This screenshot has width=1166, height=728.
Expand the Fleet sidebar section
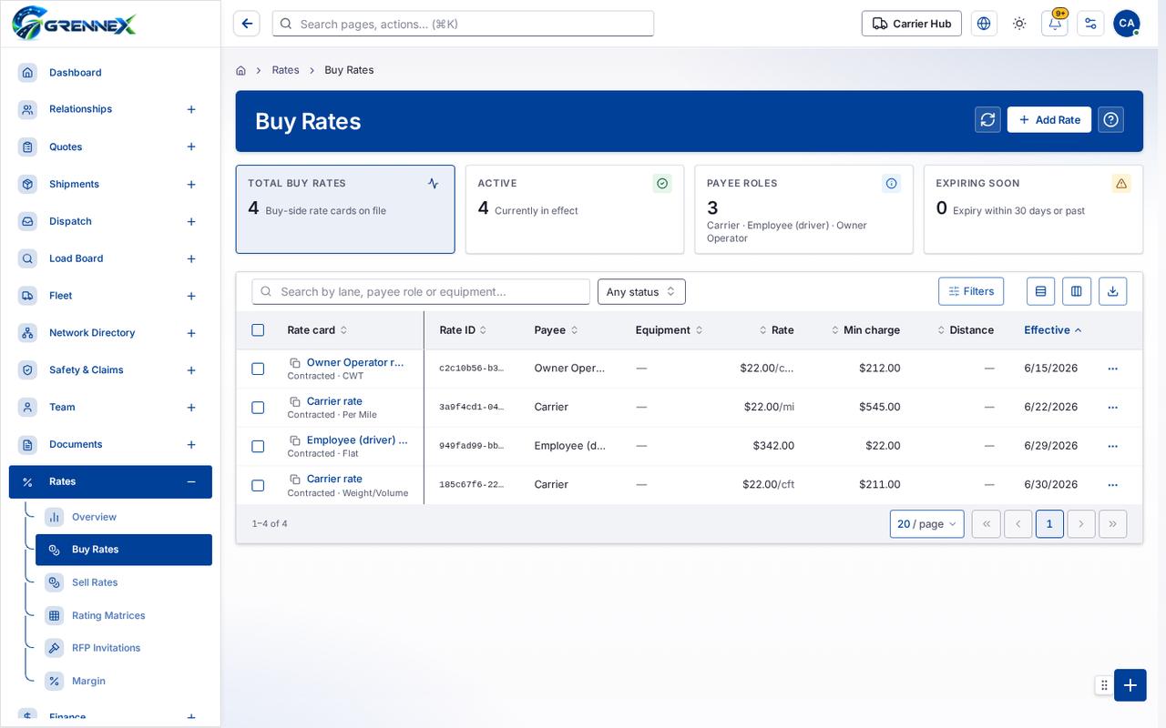[x=191, y=296]
